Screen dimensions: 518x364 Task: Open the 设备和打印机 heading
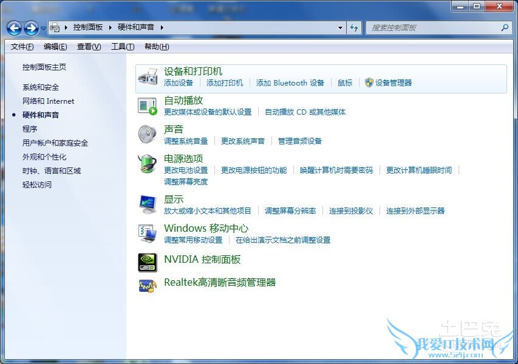point(193,71)
